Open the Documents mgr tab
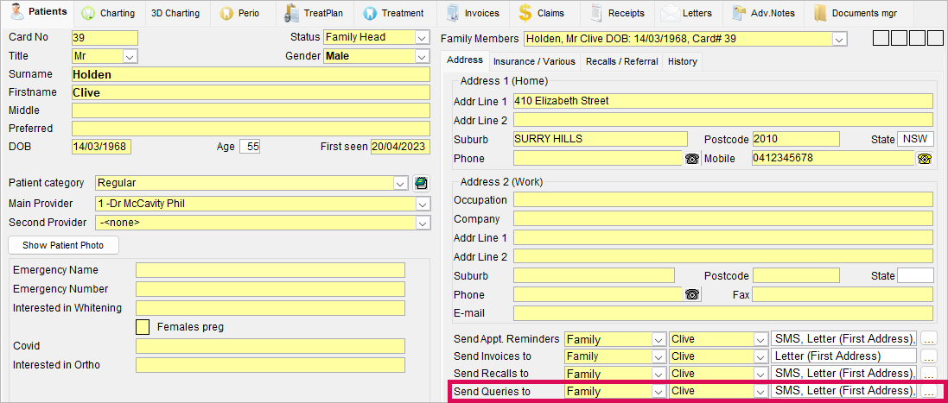 856,13
